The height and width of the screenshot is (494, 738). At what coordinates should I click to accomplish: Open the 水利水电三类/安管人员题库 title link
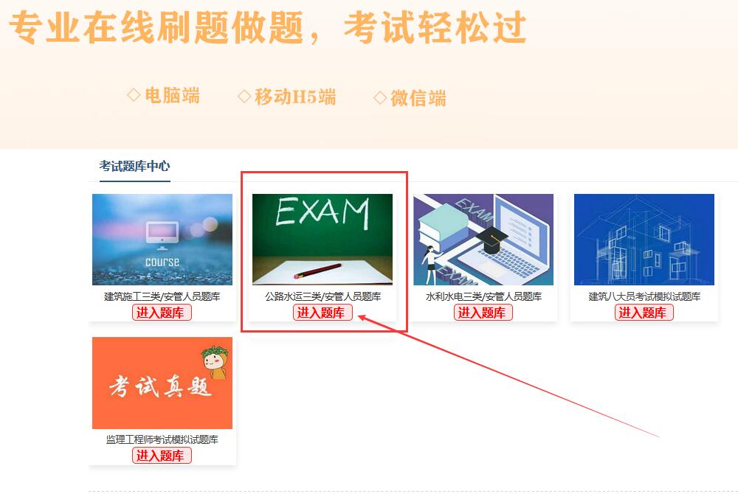click(484, 296)
